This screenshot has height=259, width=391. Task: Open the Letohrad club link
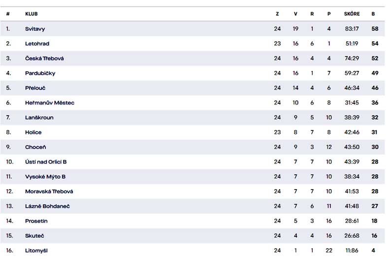[37, 44]
